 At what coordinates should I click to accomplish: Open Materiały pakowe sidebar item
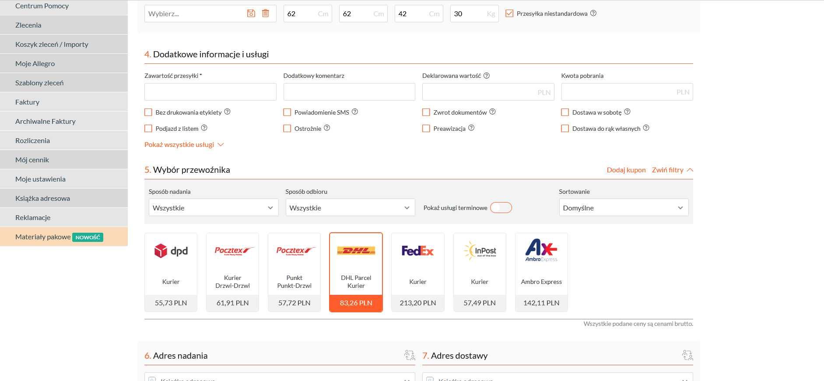(64, 237)
